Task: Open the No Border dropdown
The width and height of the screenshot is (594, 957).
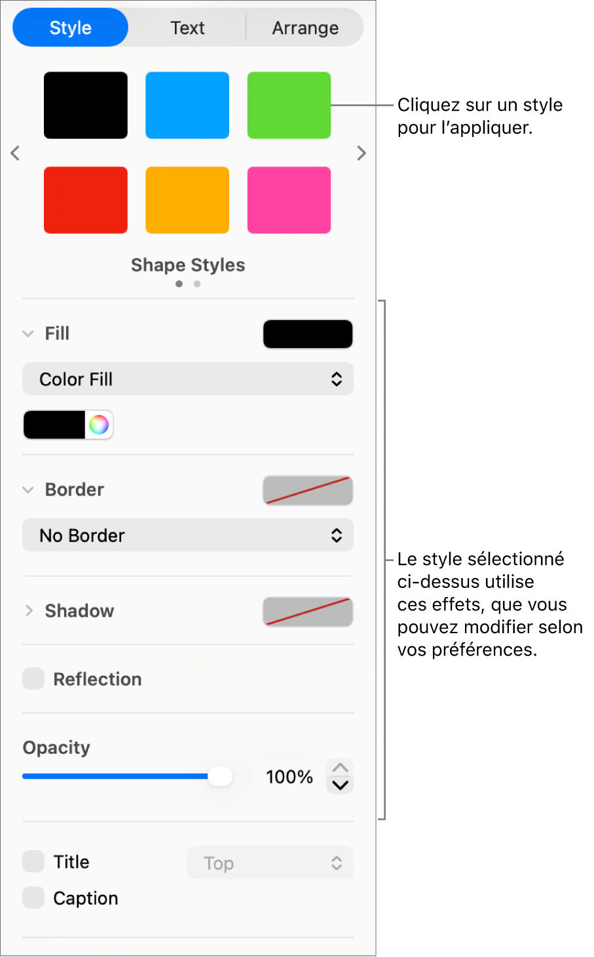Action: (x=188, y=535)
